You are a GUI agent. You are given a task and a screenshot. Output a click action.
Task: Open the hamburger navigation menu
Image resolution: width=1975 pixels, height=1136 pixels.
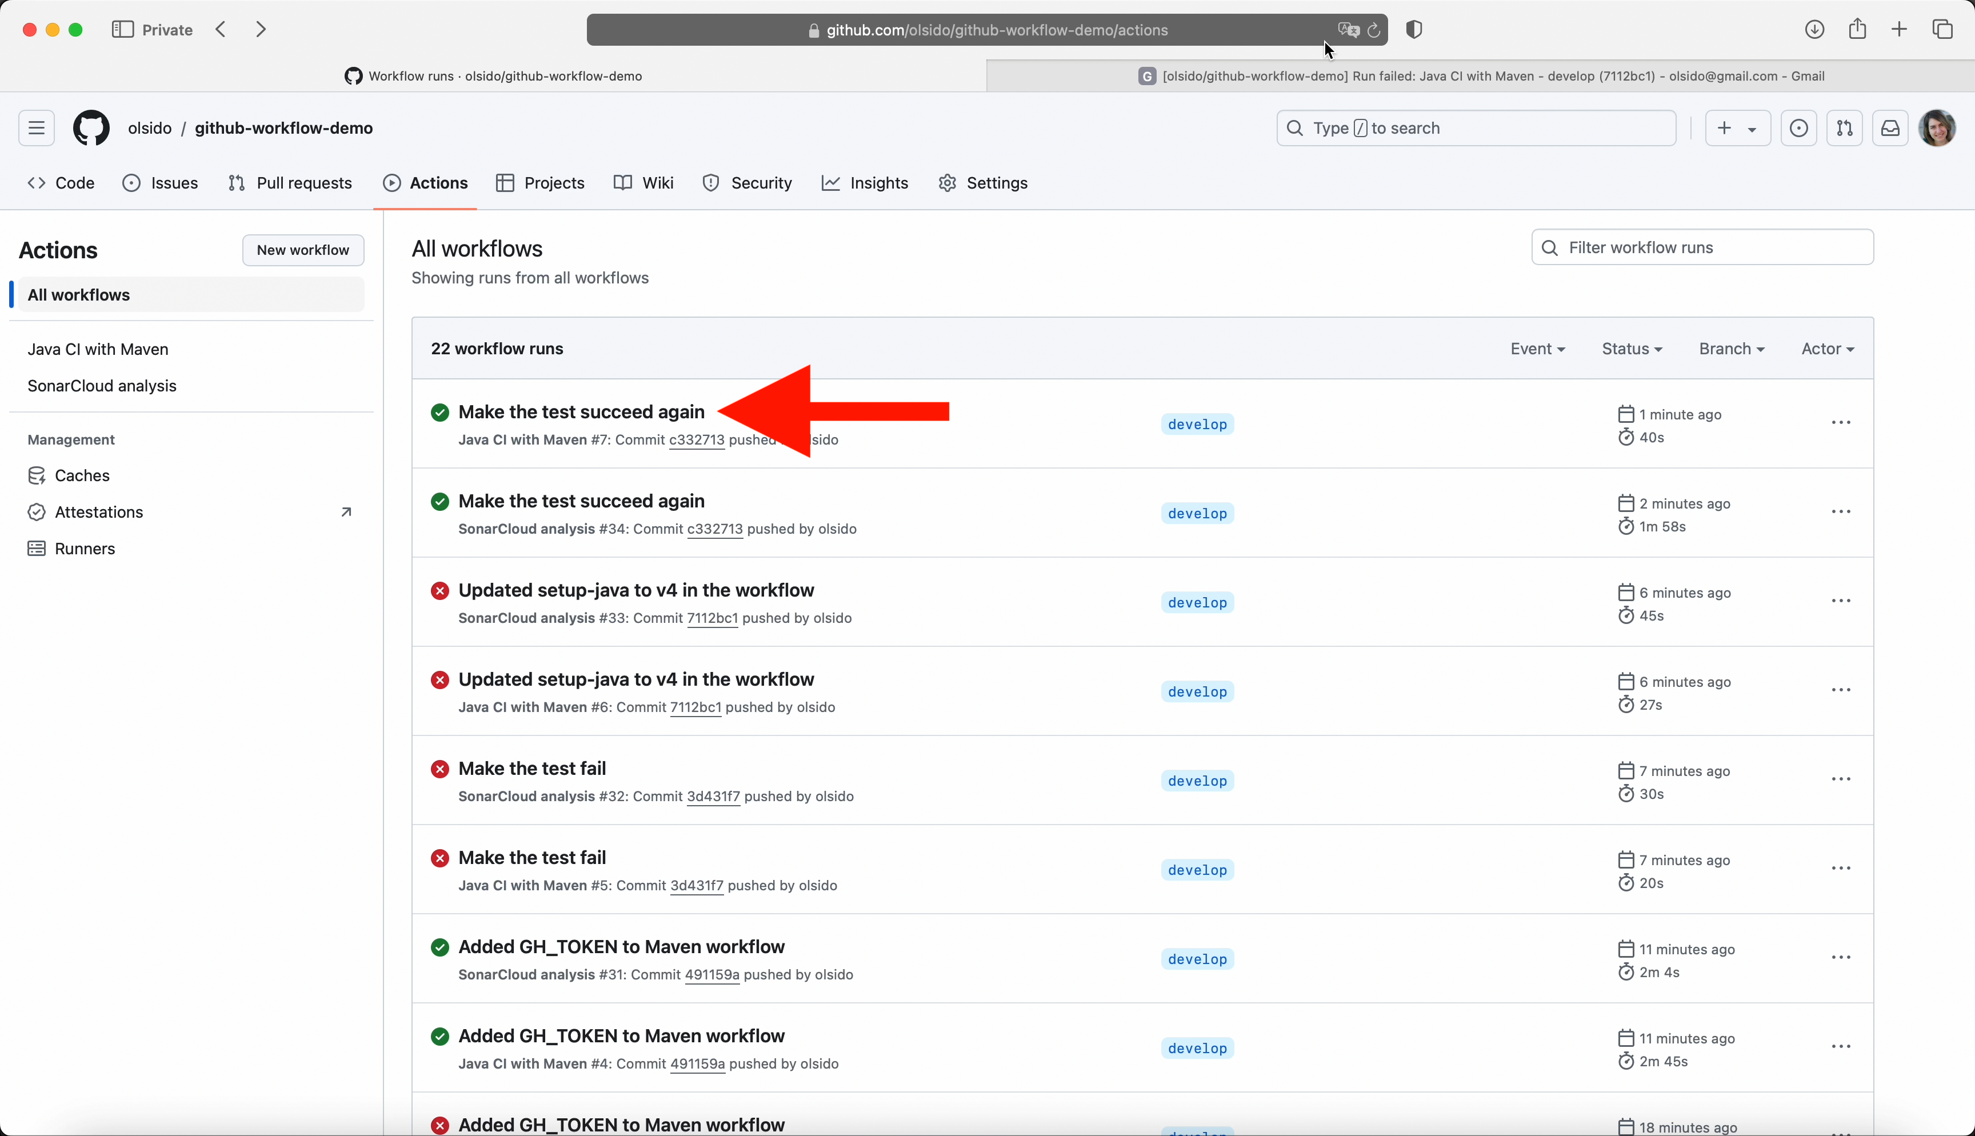[37, 128]
